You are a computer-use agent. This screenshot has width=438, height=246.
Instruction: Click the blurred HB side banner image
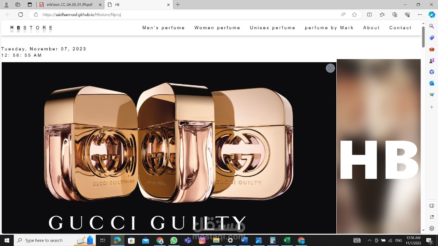(x=378, y=147)
